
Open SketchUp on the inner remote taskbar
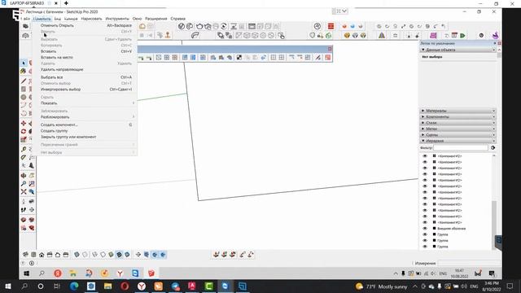tap(151, 273)
